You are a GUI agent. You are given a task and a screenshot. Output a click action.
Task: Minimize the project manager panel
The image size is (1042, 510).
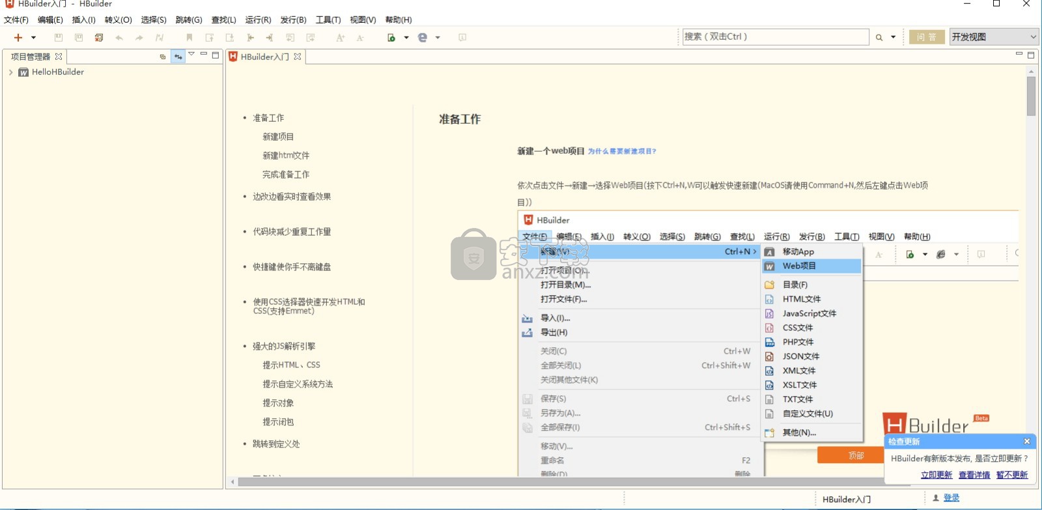[204, 55]
